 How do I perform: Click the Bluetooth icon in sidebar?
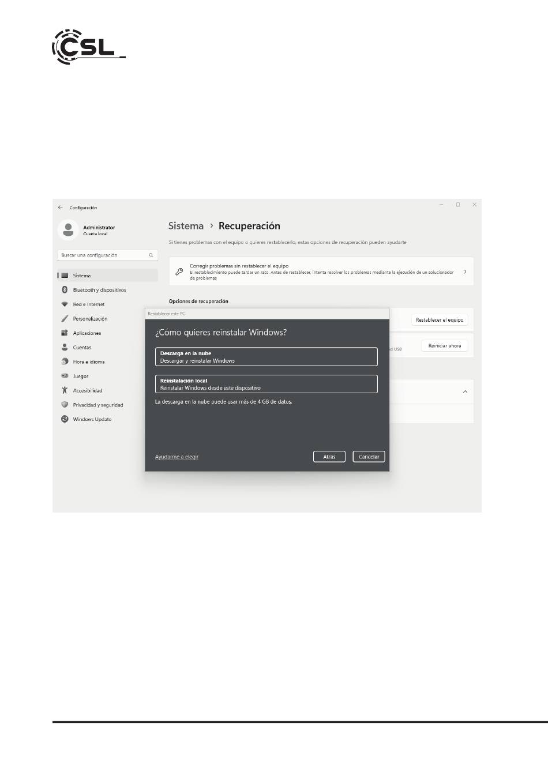pyautogui.click(x=65, y=290)
